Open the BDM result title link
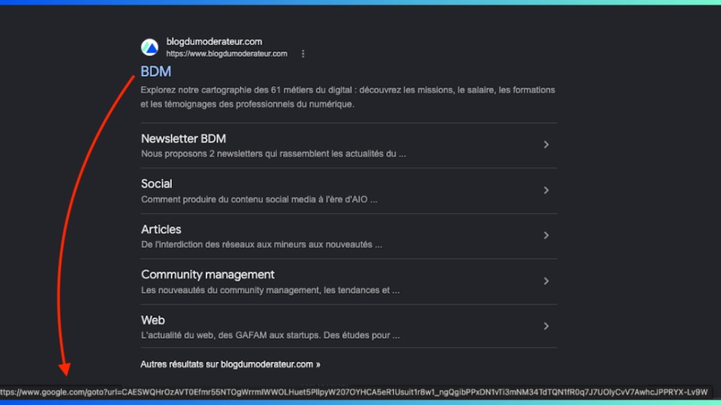This screenshot has height=405, width=721. click(156, 71)
